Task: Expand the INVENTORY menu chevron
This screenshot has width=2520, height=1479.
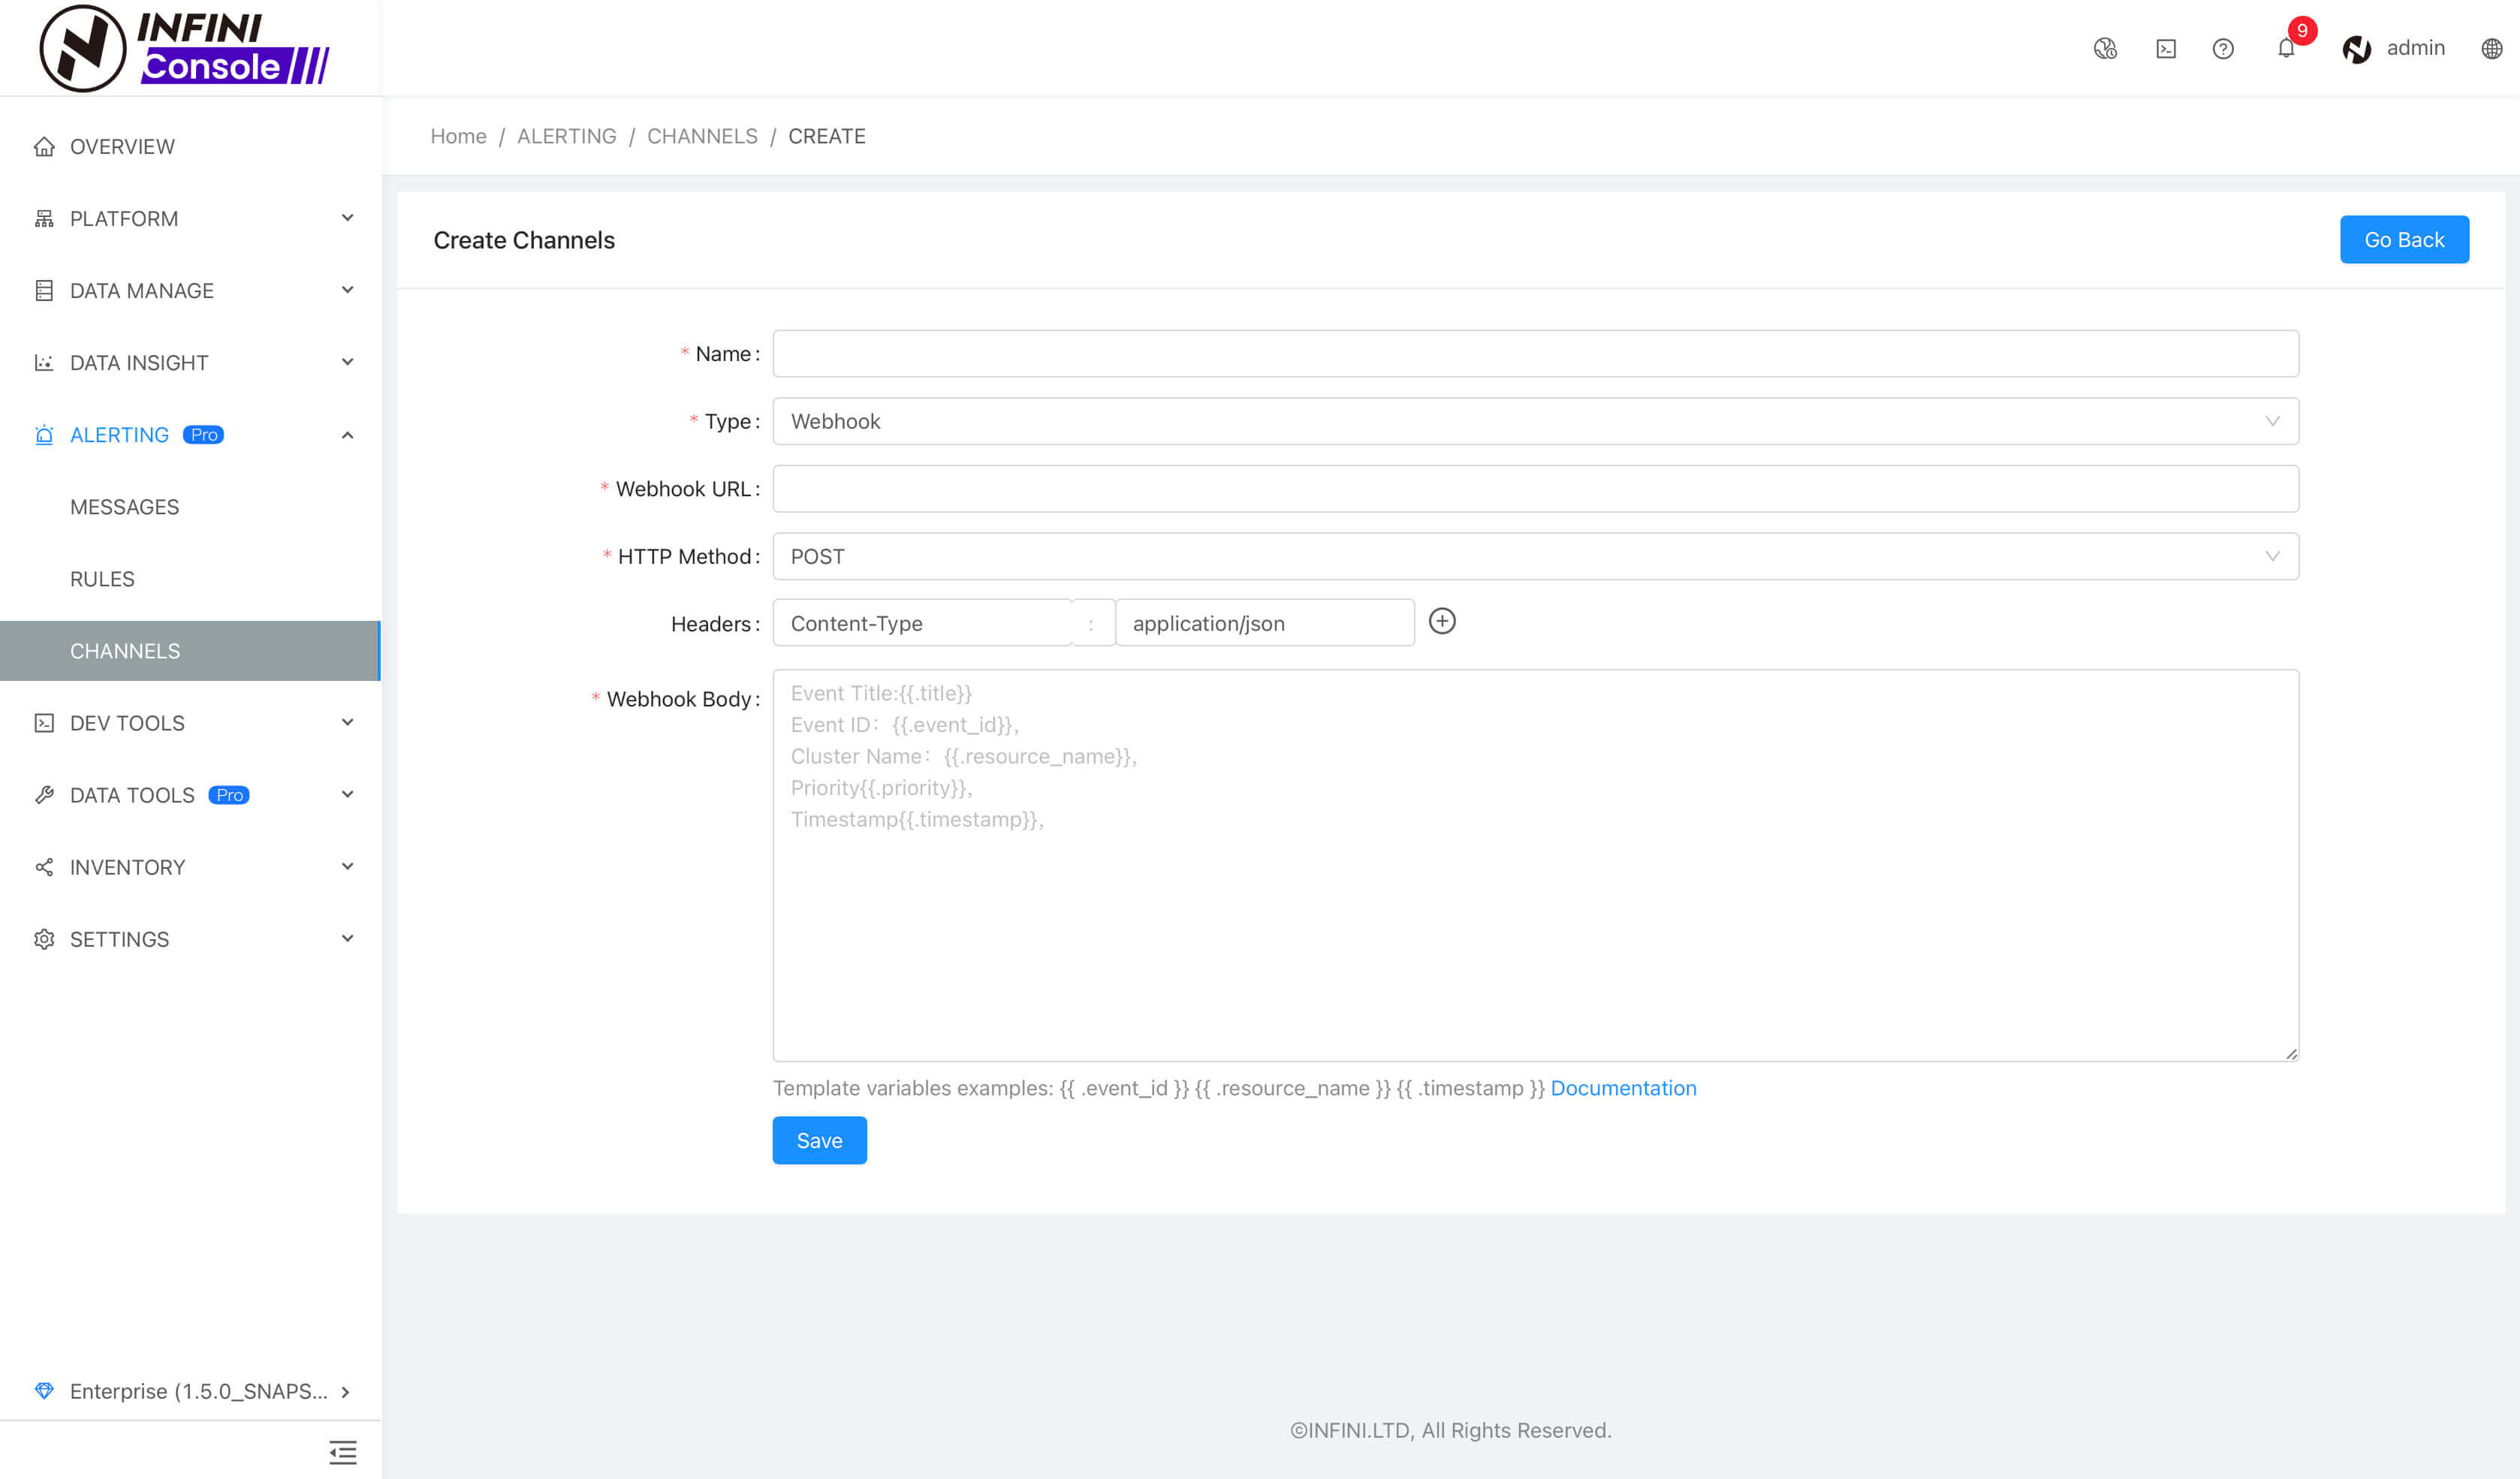Action: click(x=347, y=866)
